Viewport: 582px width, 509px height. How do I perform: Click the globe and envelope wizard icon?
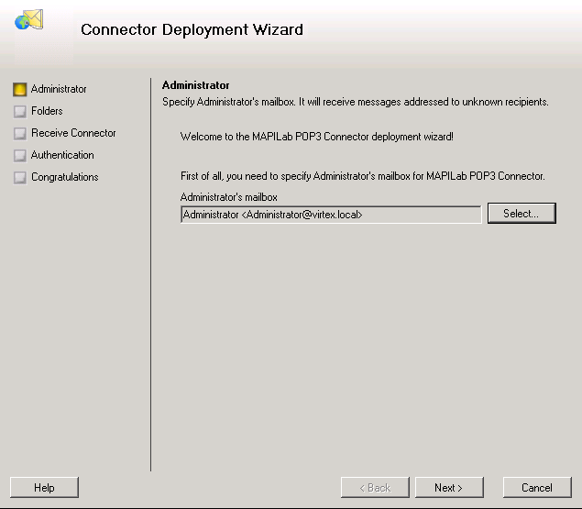pos(29,19)
